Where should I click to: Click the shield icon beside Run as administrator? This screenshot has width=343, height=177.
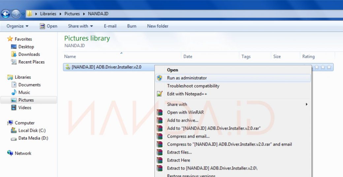point(160,78)
